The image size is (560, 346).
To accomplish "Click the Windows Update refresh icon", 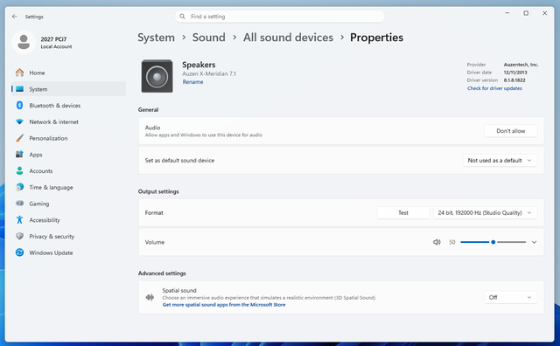I will 19,253.
